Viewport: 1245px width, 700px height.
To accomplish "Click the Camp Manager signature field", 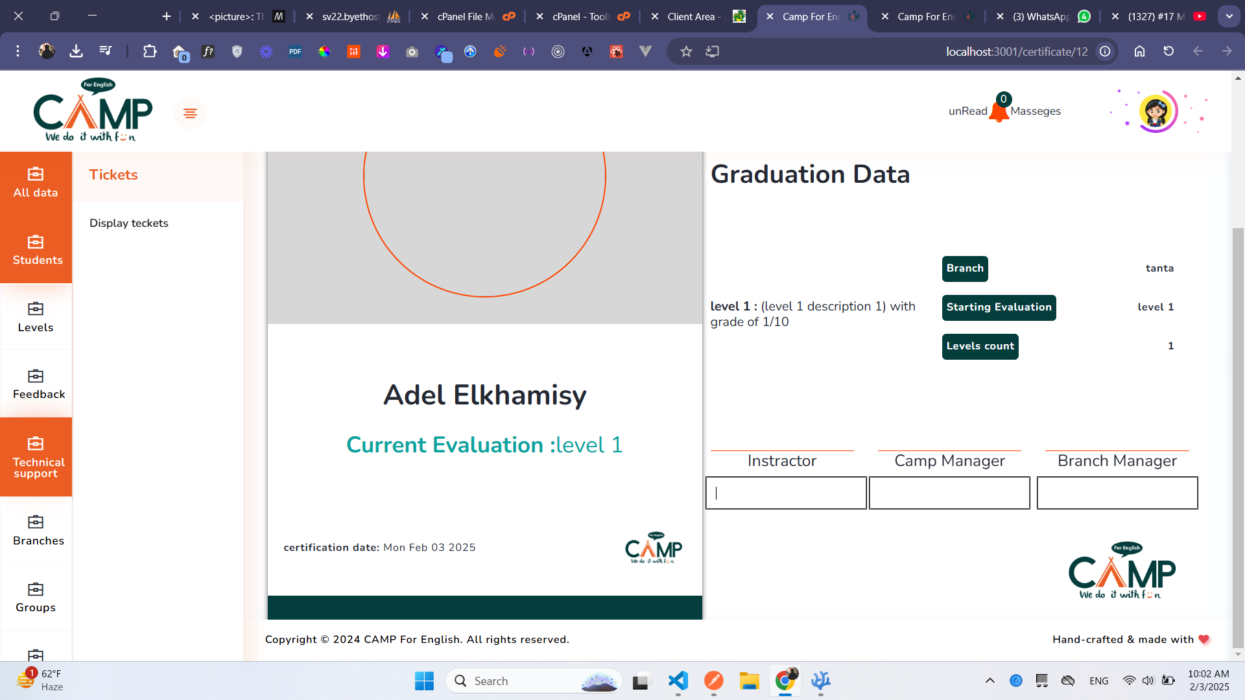I will click(x=949, y=493).
